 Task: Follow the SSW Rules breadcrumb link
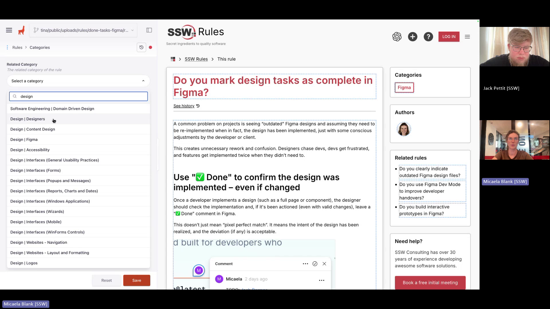[196, 59]
